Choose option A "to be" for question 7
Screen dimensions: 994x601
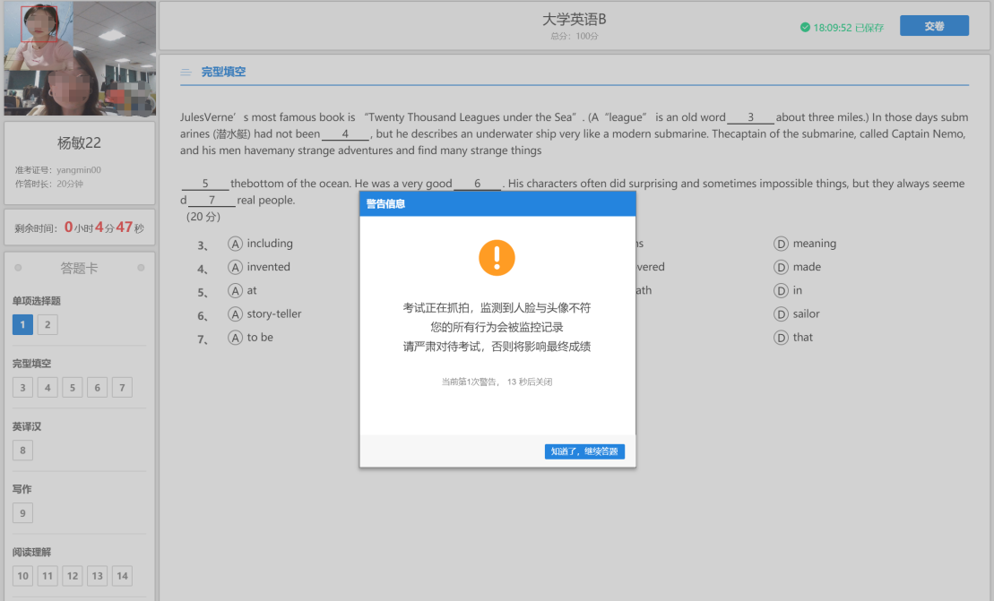(236, 337)
